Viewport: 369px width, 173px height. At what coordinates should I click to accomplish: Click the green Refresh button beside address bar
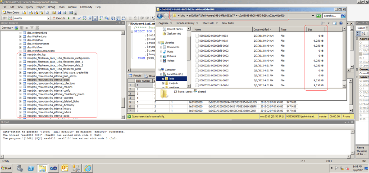click(x=319, y=16)
